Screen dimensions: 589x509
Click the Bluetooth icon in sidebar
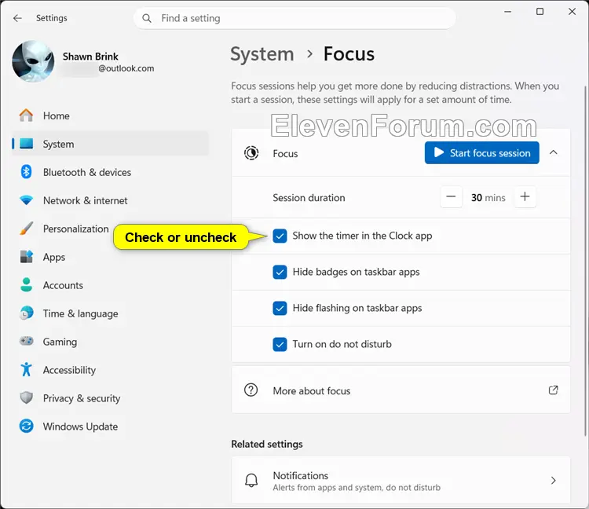(26, 172)
